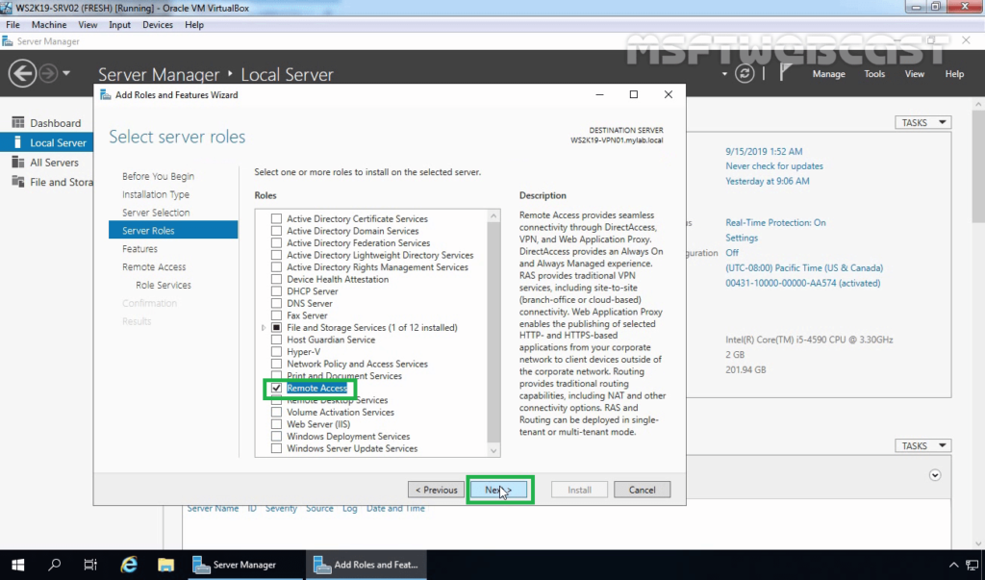Viewport: 985px width, 580px height.
Task: Check Active Directory Federation Services
Action: pos(276,242)
